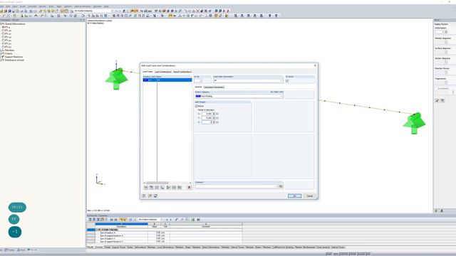The width and height of the screenshot is (456, 256).
Task: Go to next load case arrow in results toolbar
Action: [x=170, y=220]
